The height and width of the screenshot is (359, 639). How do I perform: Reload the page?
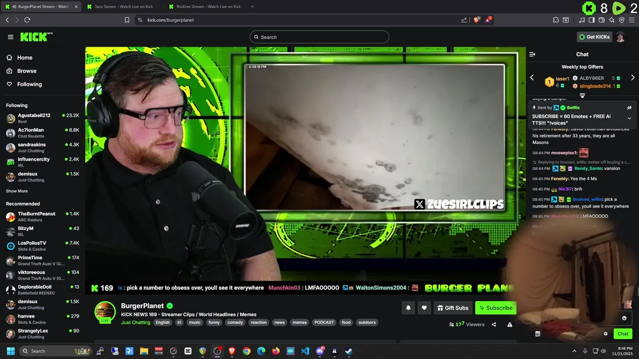[27, 20]
